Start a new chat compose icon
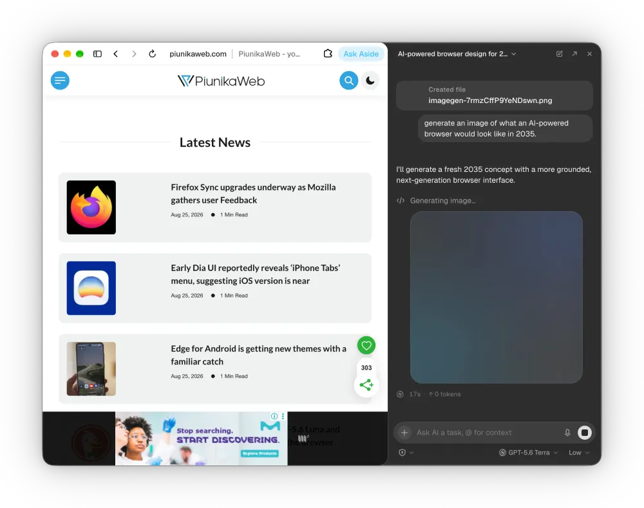Viewport: 644px width, 508px height. 560,54
